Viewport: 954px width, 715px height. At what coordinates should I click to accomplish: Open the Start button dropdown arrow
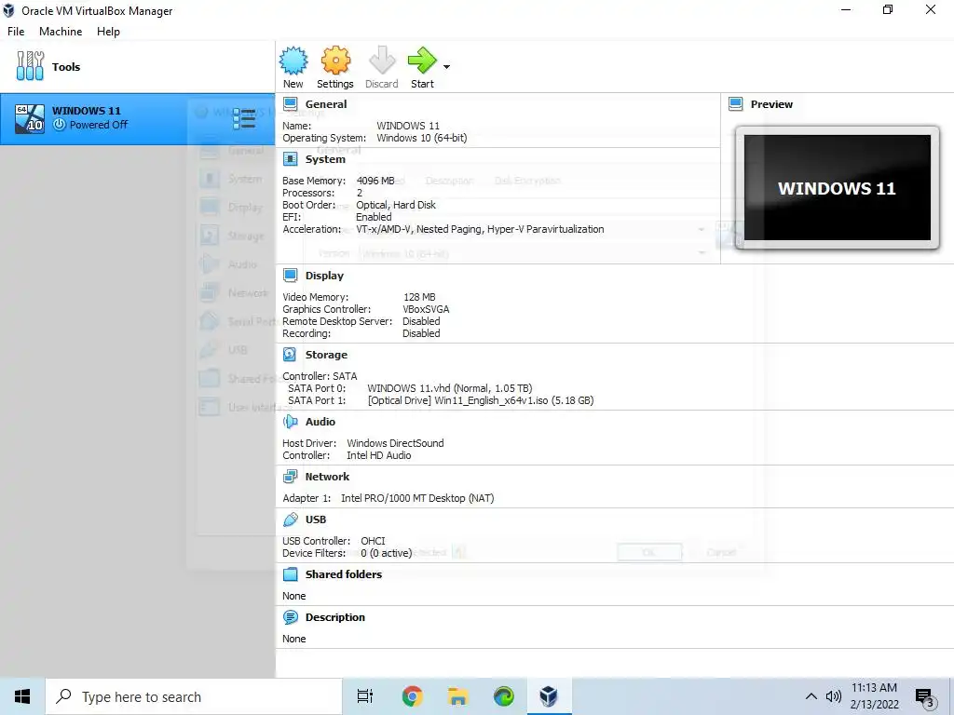click(x=446, y=67)
